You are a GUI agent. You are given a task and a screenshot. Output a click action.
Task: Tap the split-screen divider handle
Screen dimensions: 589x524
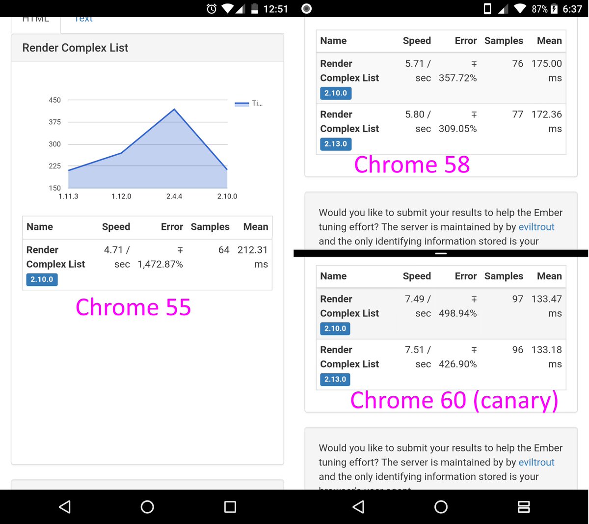click(441, 253)
